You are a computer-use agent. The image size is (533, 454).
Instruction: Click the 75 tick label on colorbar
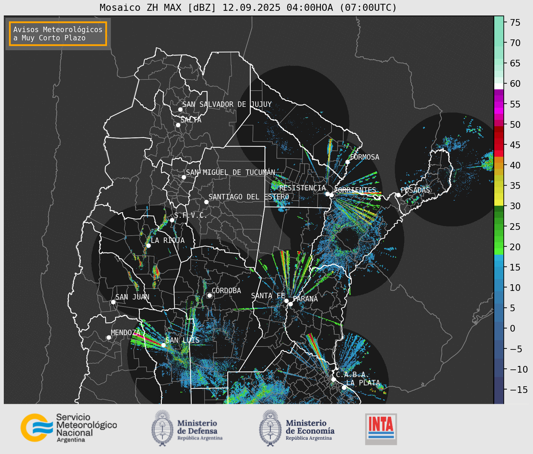click(x=515, y=22)
